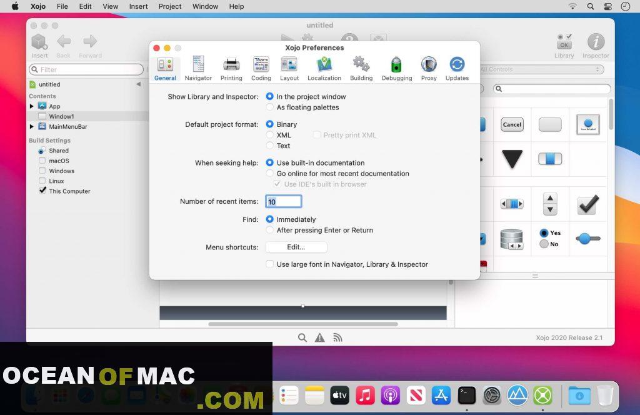Expand the MainMenuBar item in Navigator
Image resolution: width=640 pixels, height=415 pixels.
(x=31, y=126)
